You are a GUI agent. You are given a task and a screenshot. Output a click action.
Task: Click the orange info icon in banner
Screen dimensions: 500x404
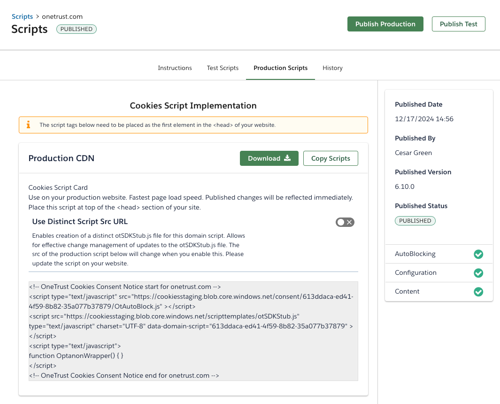28,125
